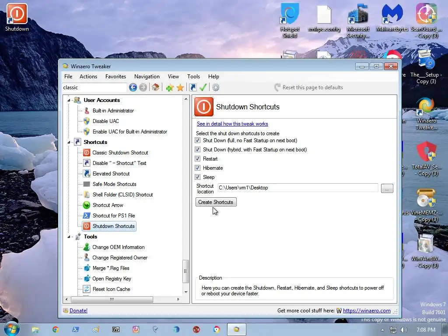
Task: Open the File menu
Action: click(x=68, y=76)
